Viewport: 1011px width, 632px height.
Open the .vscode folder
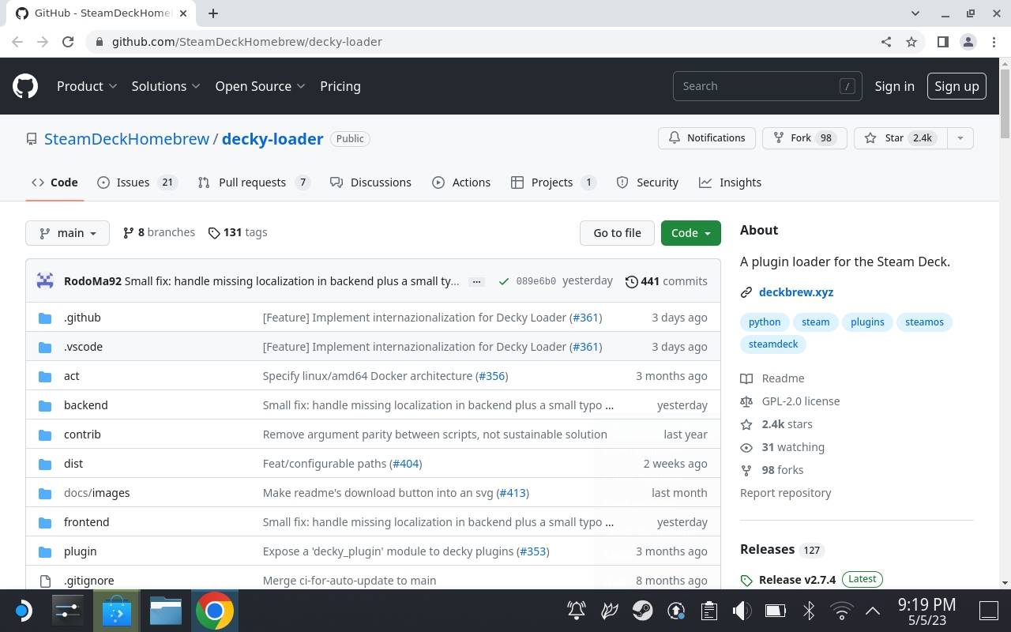(83, 347)
